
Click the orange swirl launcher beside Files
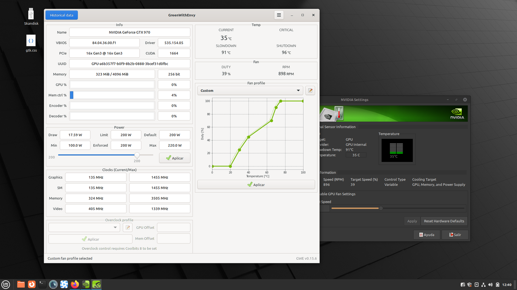32,284
